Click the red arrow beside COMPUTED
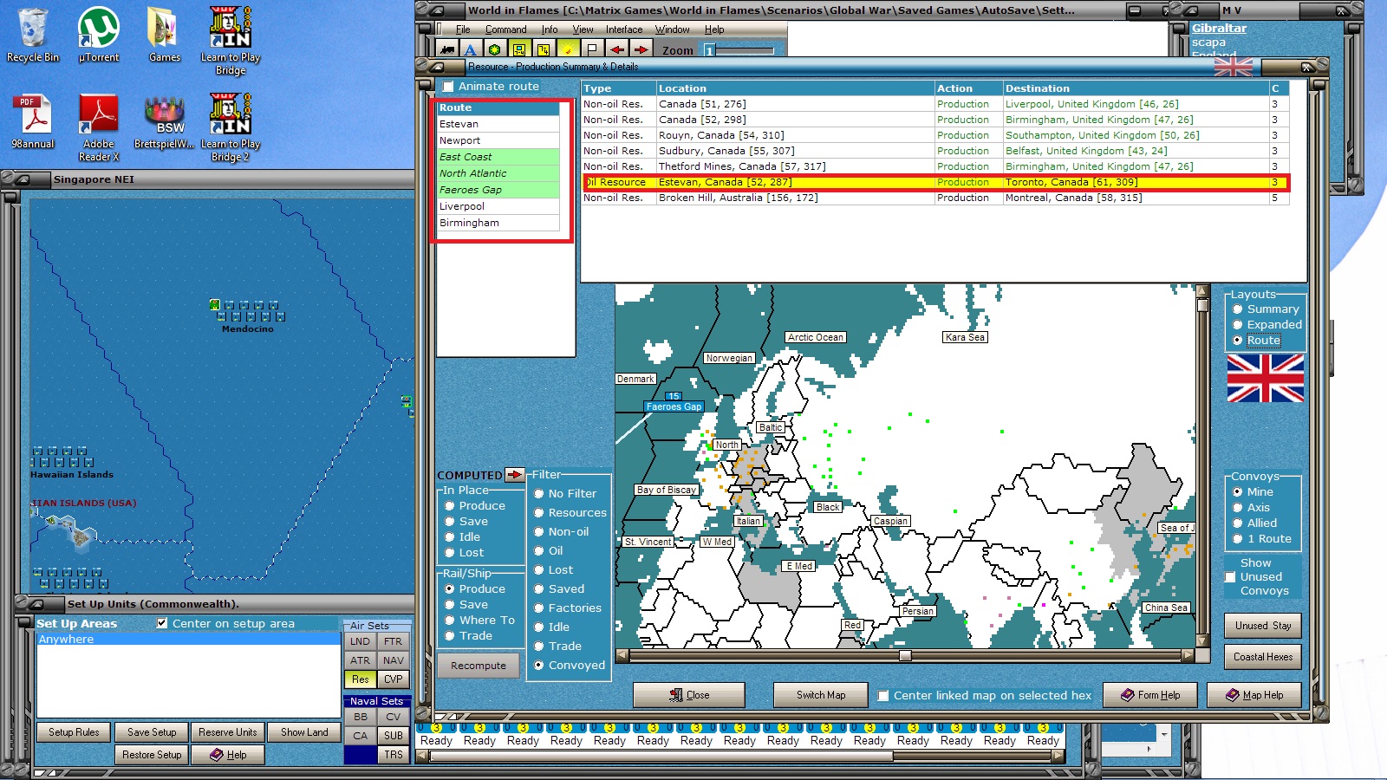The image size is (1387, 780). [x=515, y=475]
